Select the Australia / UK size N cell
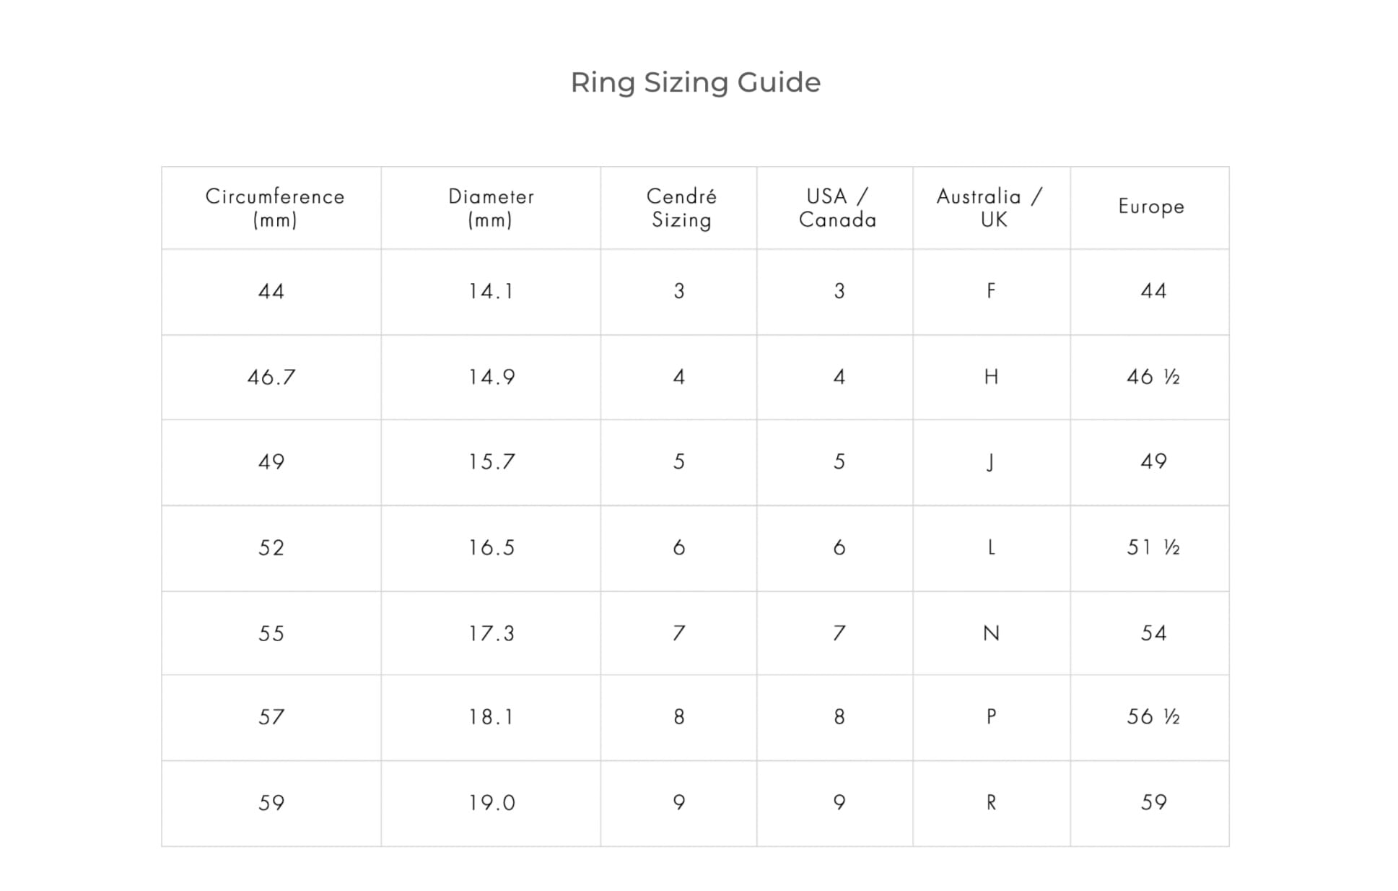Image resolution: width=1398 pixels, height=891 pixels. coord(991,633)
